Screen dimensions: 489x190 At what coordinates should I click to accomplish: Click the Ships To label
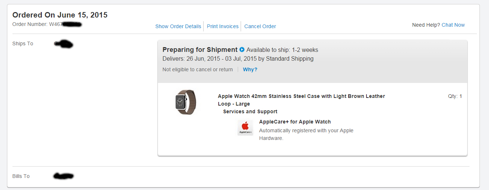coord(23,43)
